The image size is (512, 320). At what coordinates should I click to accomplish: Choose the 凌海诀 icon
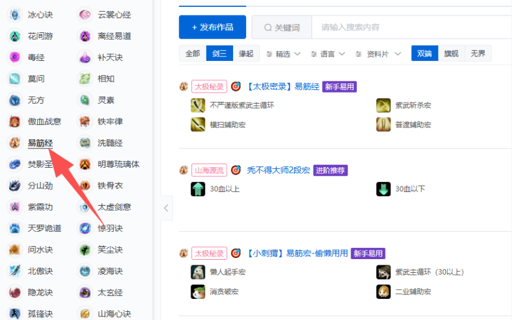(x=85, y=271)
